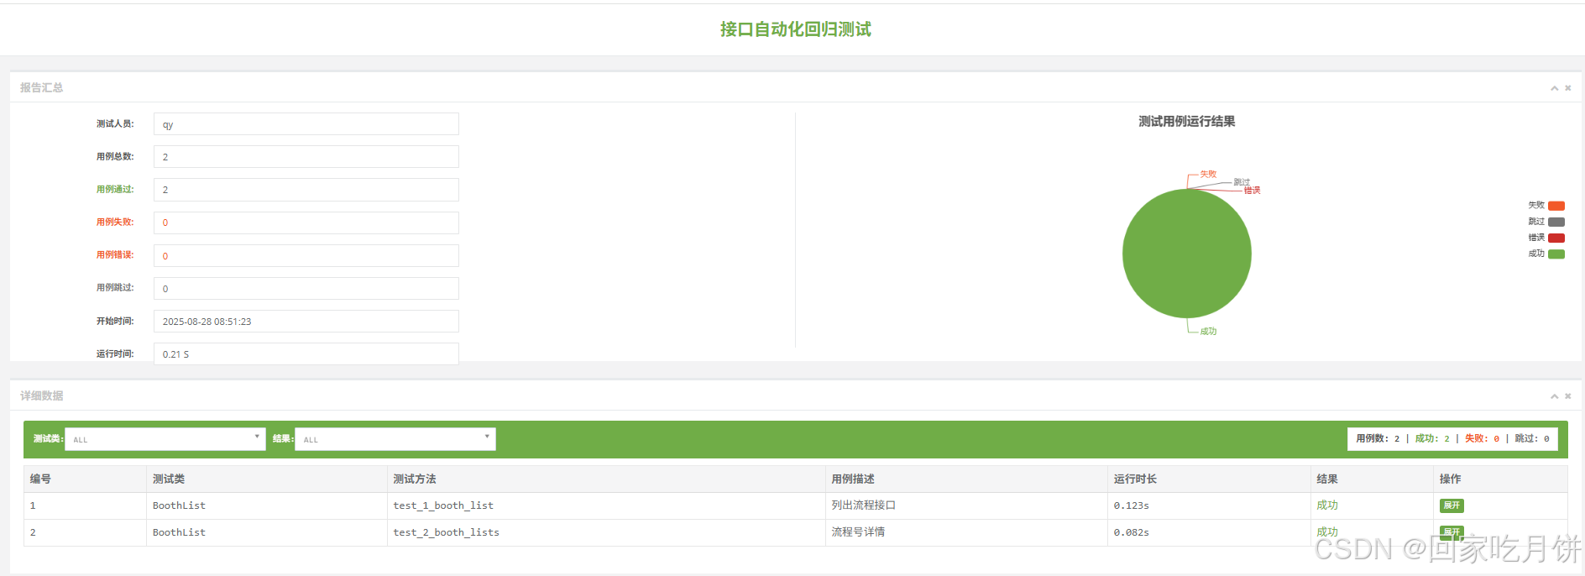Open the 结果 ALL dropdown
Image resolution: width=1585 pixels, height=576 pixels.
point(395,439)
